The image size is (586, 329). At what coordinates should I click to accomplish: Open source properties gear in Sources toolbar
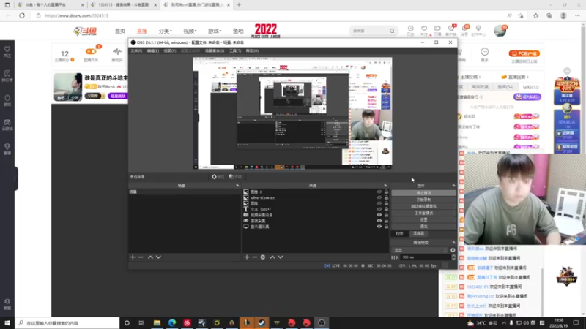(263, 257)
